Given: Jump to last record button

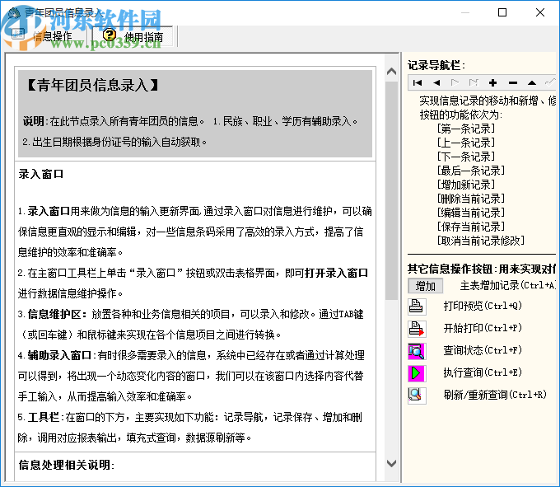Looking at the screenshot, I should point(474,83).
